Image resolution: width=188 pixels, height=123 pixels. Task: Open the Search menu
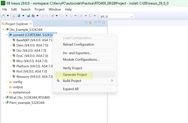pyautogui.click(x=26, y=10)
